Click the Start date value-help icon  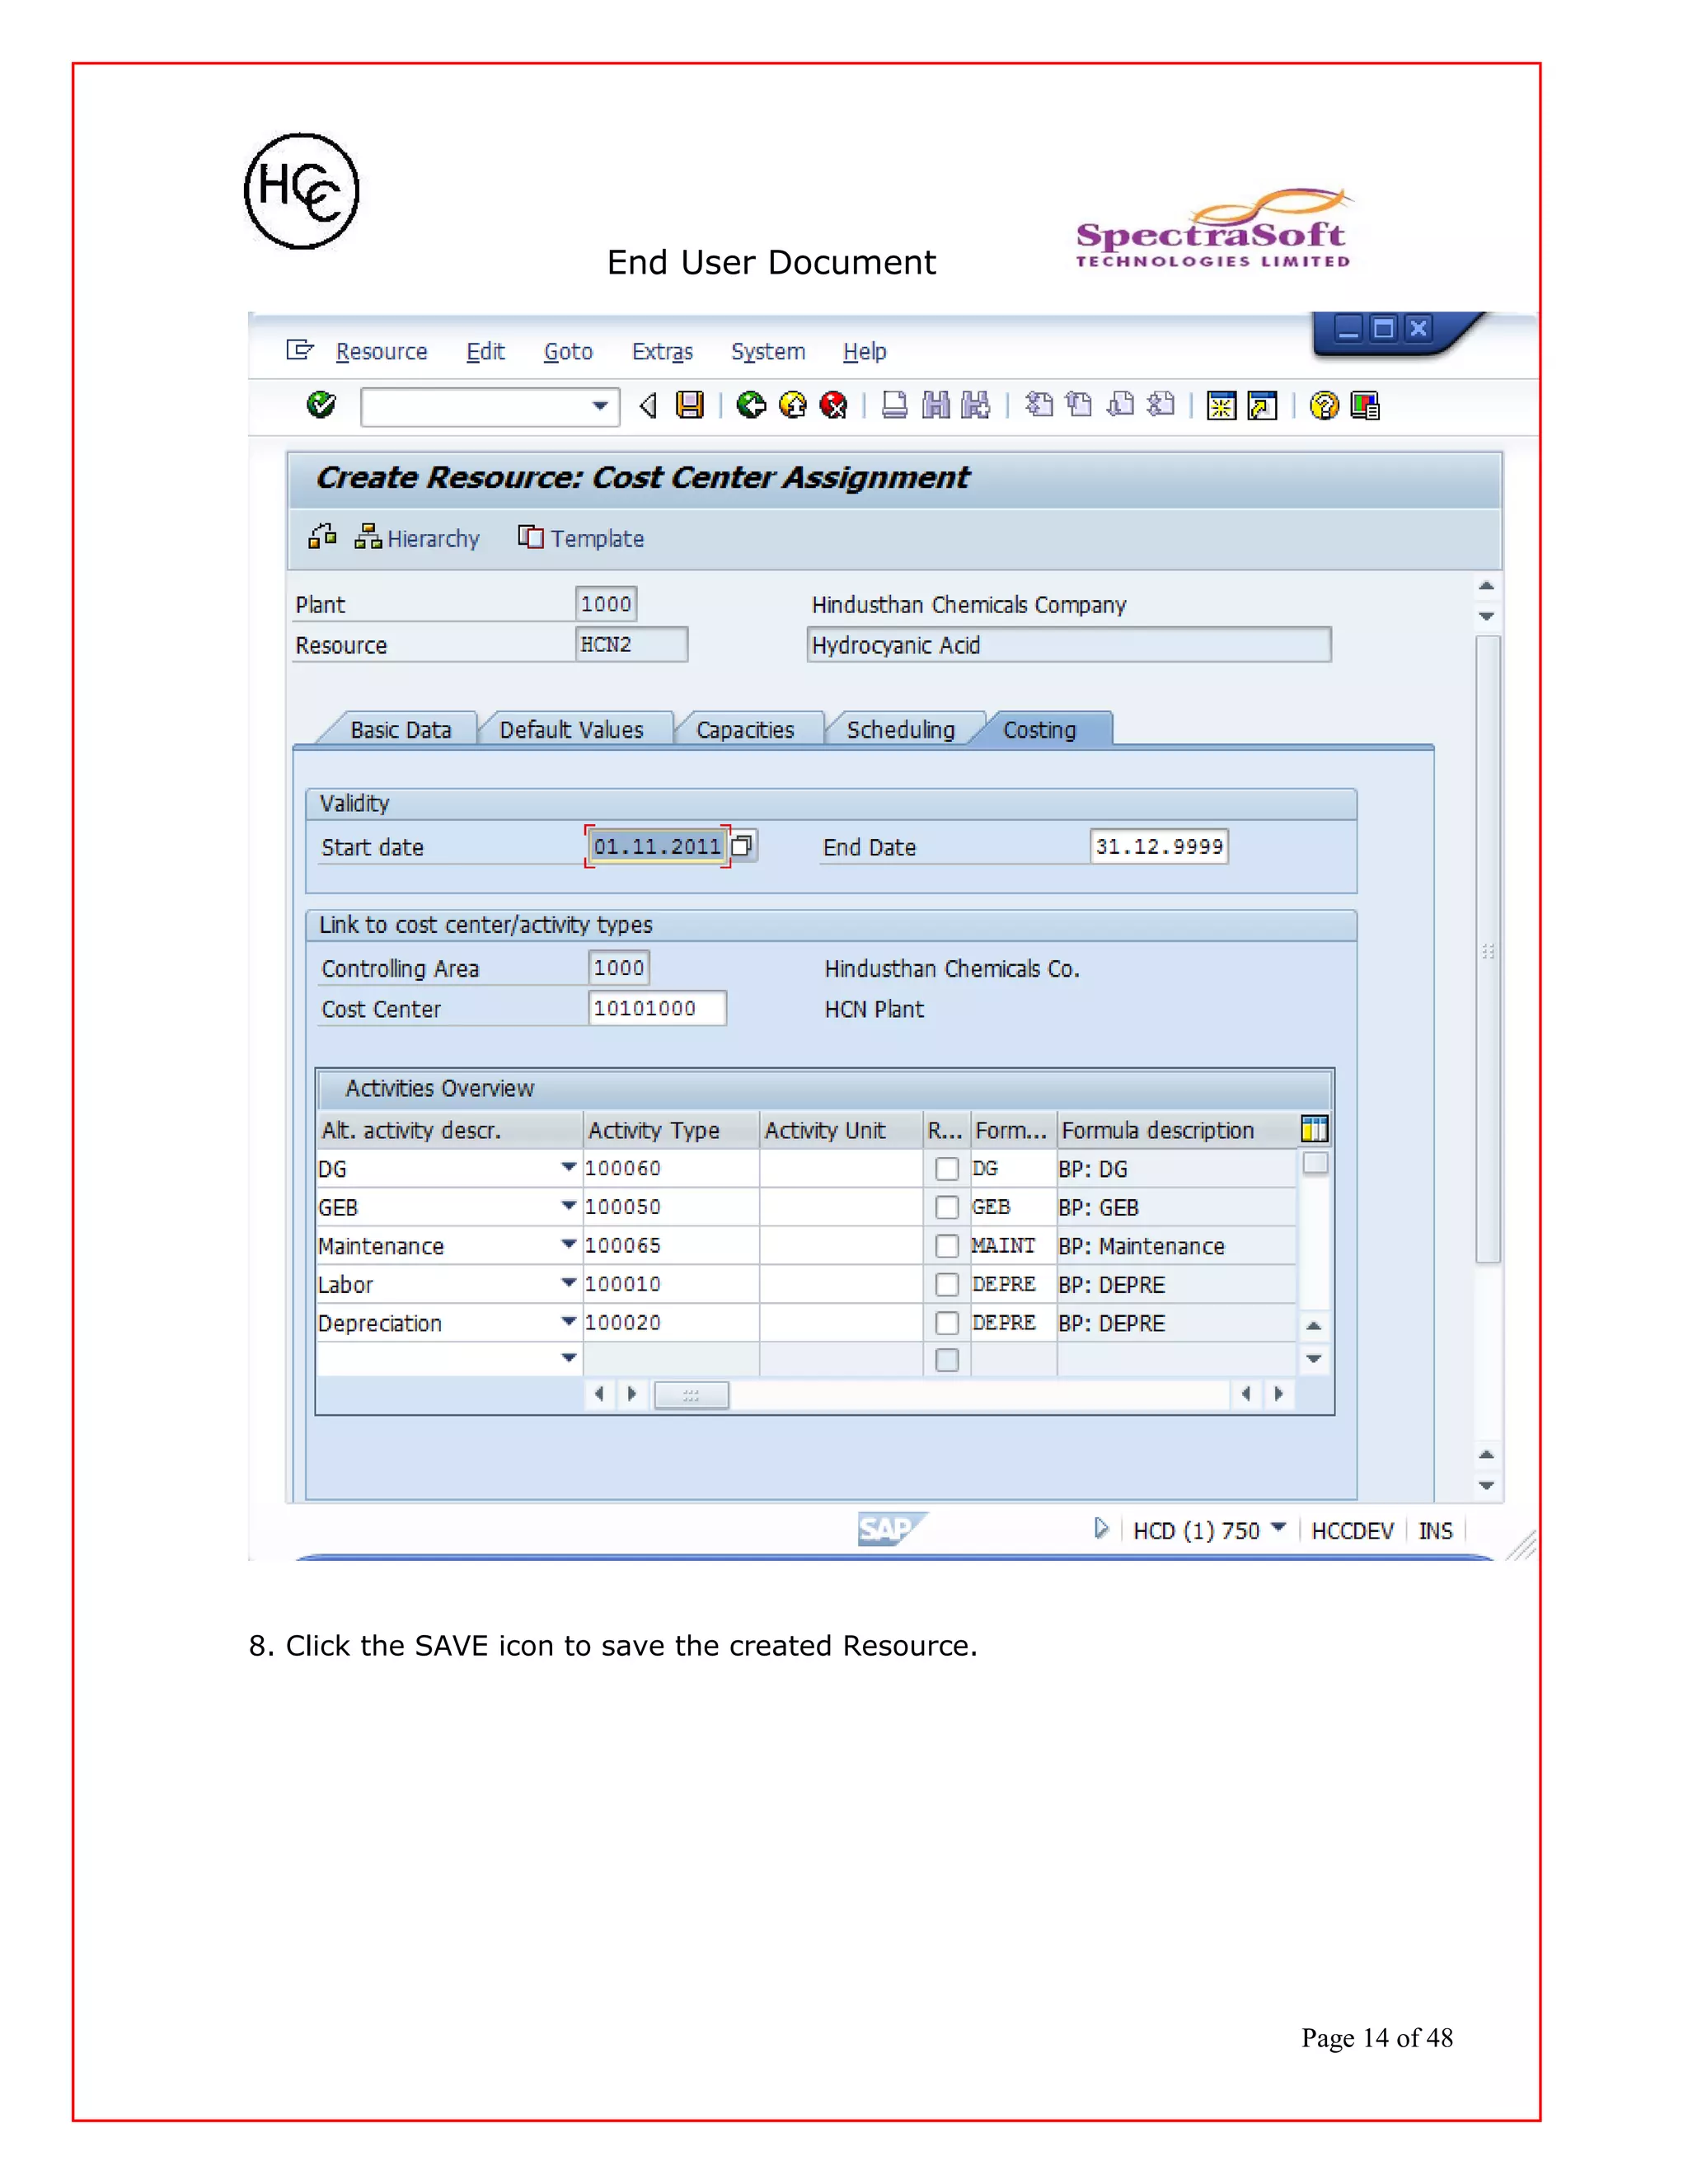pos(742,846)
